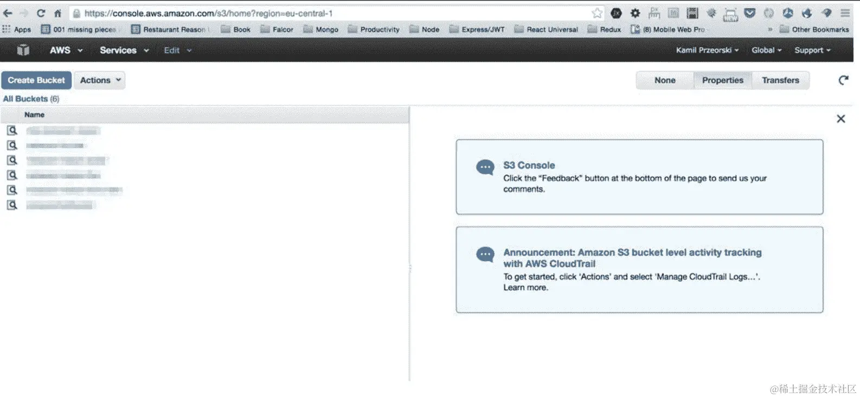Image resolution: width=860 pixels, height=398 pixels.
Task: Click the S3 Console heading text
Action: 529,165
